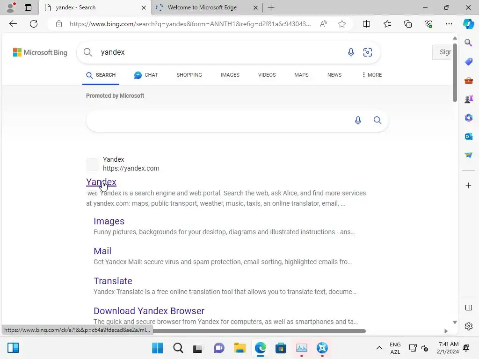Click magnifier in the promoted search box

click(377, 120)
